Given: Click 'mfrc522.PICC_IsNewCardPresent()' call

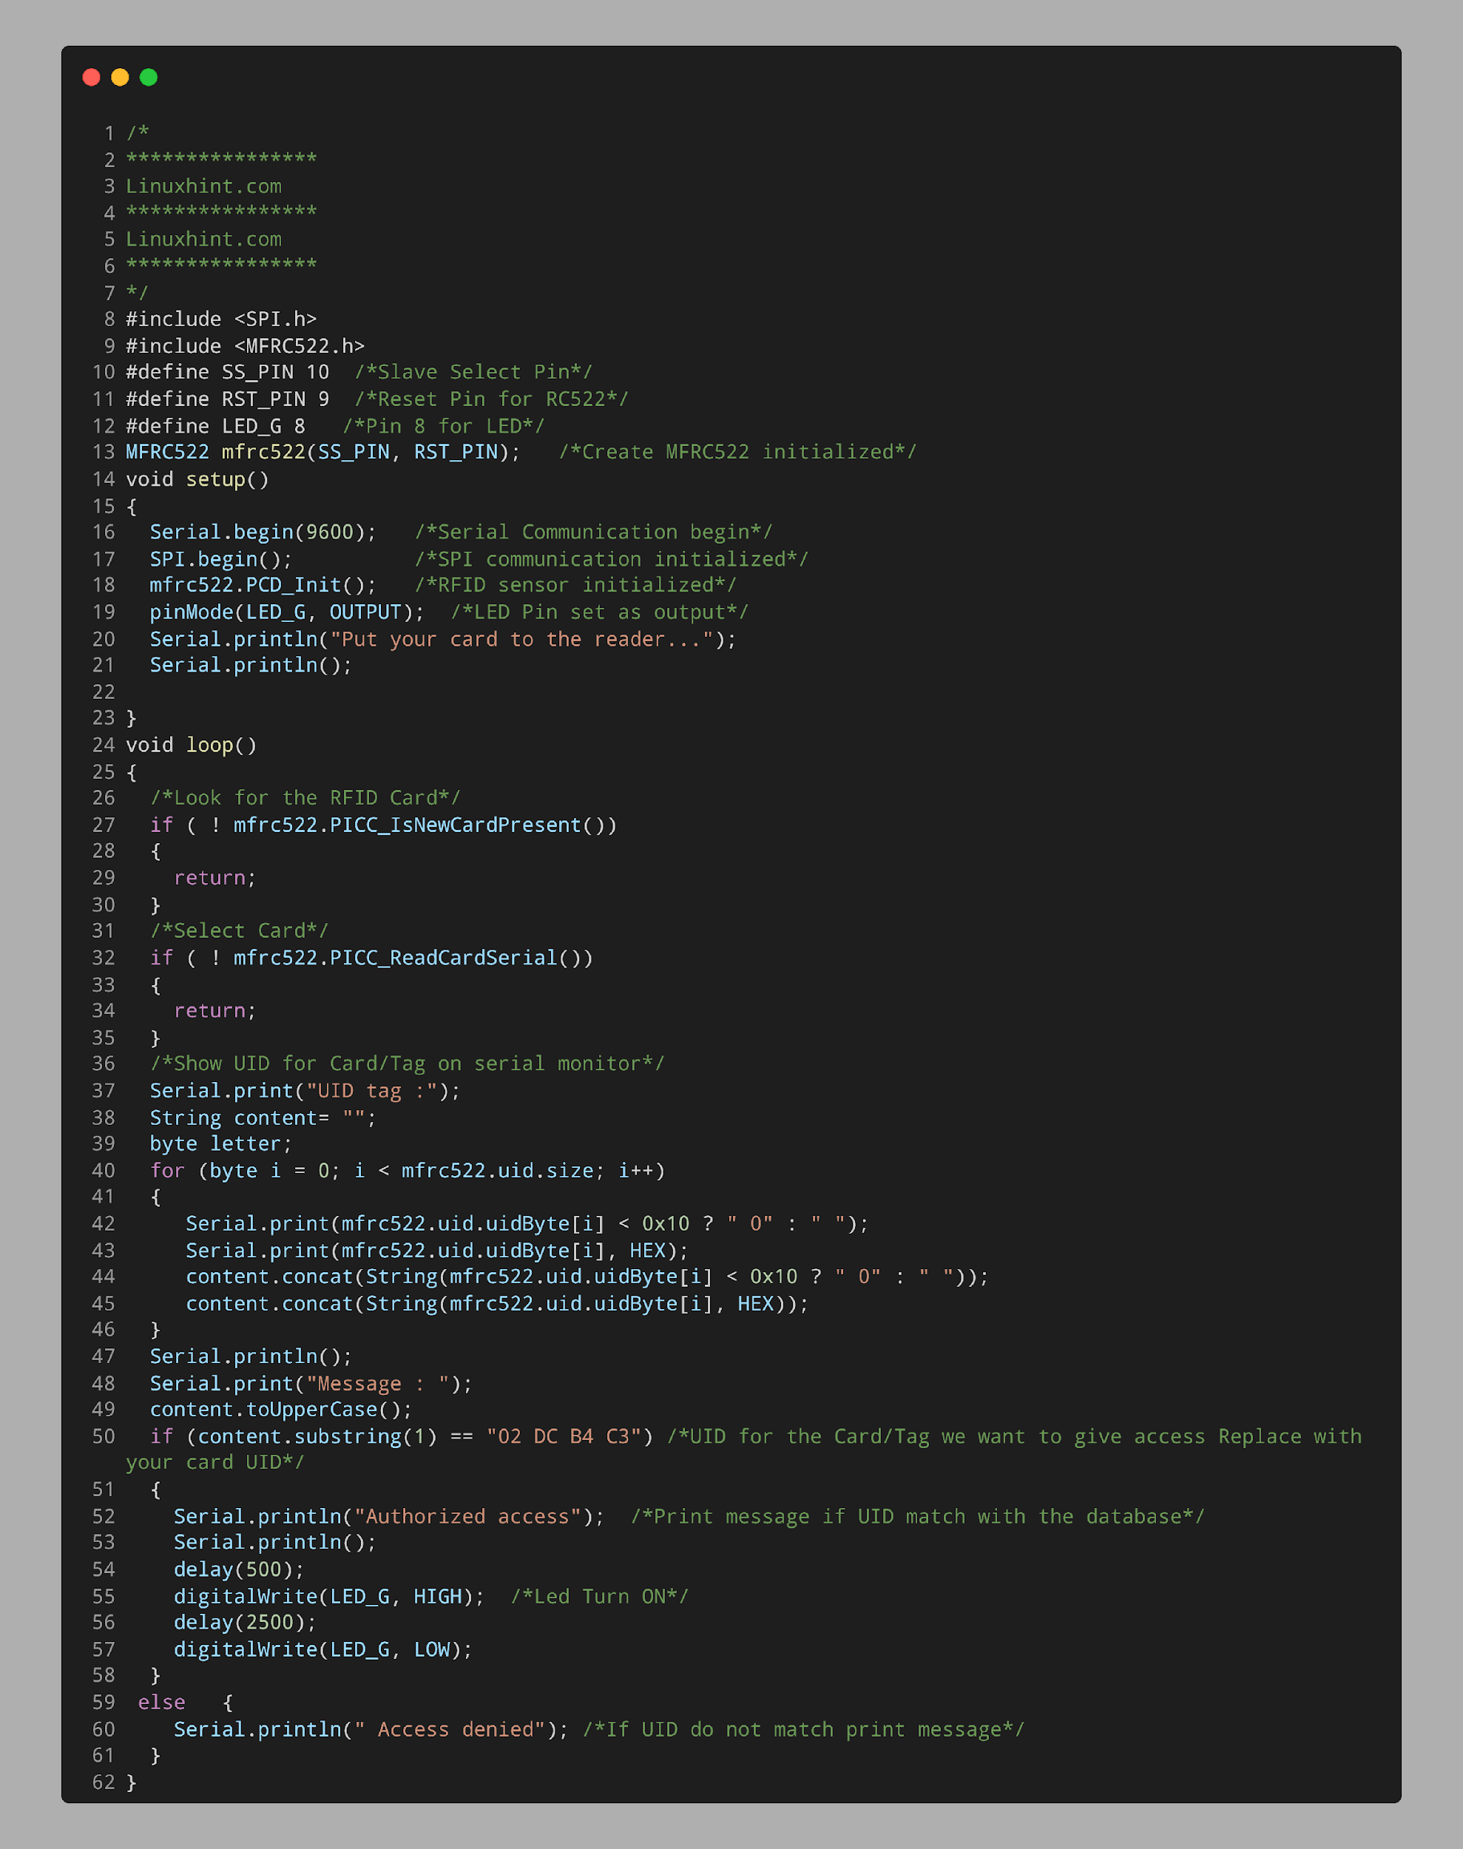Looking at the screenshot, I should (419, 825).
